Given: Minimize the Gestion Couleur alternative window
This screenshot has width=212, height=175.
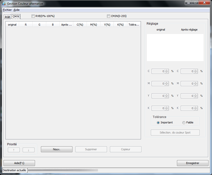Looking at the screenshot, I should tap(189, 3).
